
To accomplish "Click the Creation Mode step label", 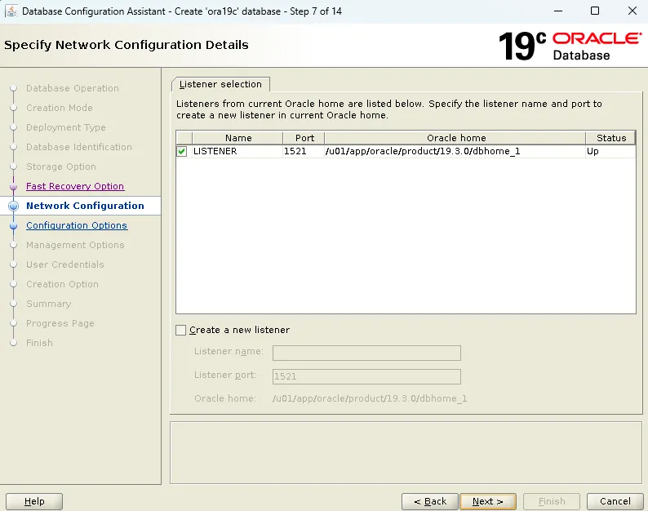I will point(59,108).
